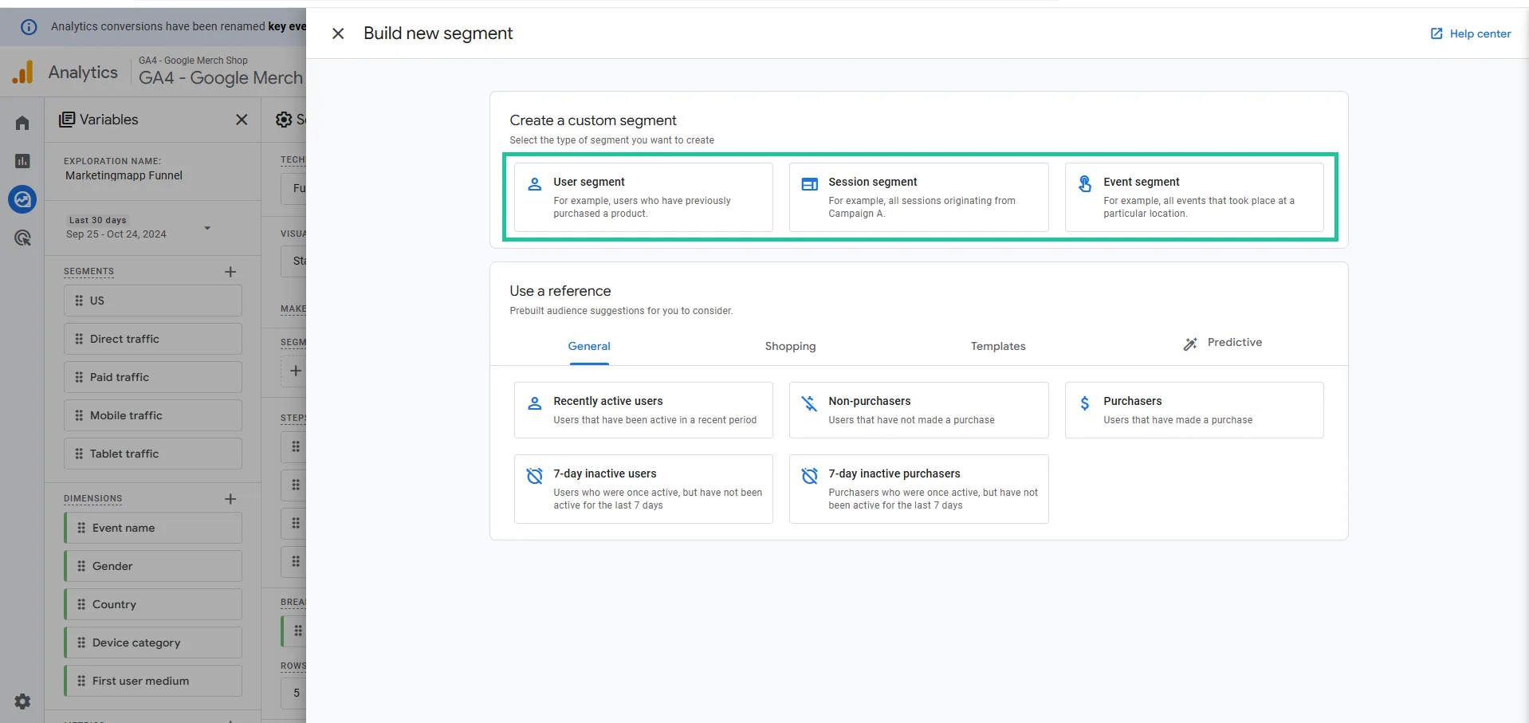1529x723 pixels.
Task: Switch to the Shopping tab
Action: 790,346
